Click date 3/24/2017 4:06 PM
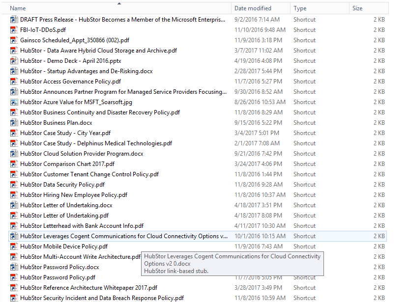 coord(258,164)
